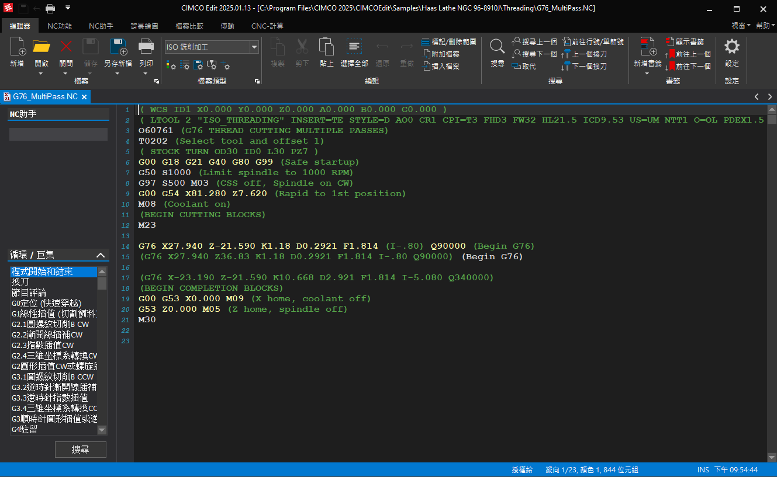Switch to the 背景繪圖 ribbon tab
The image size is (777, 477).
[x=144, y=26]
